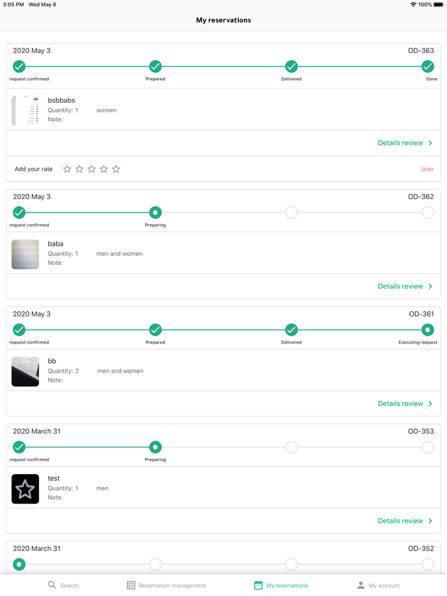Switch to the Reservation management tab
Viewport: 447px width, 596px height.
166,585
